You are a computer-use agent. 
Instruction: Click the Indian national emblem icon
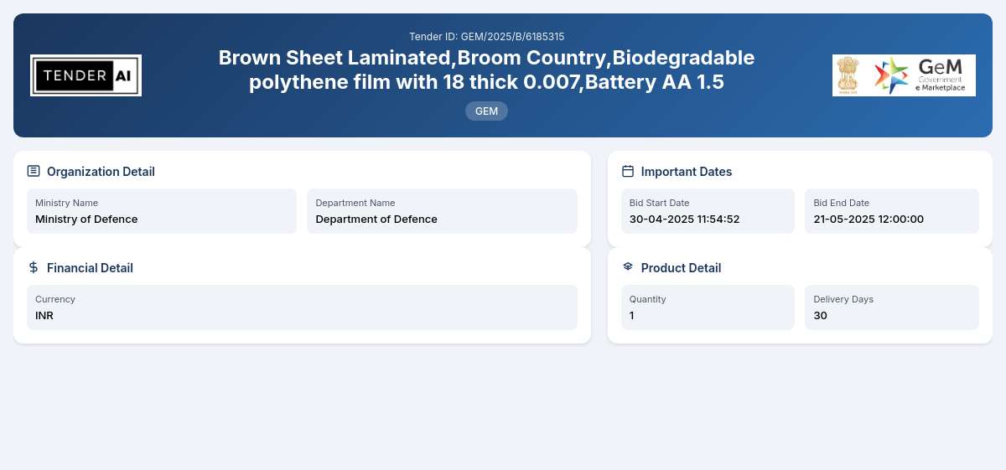(x=849, y=75)
